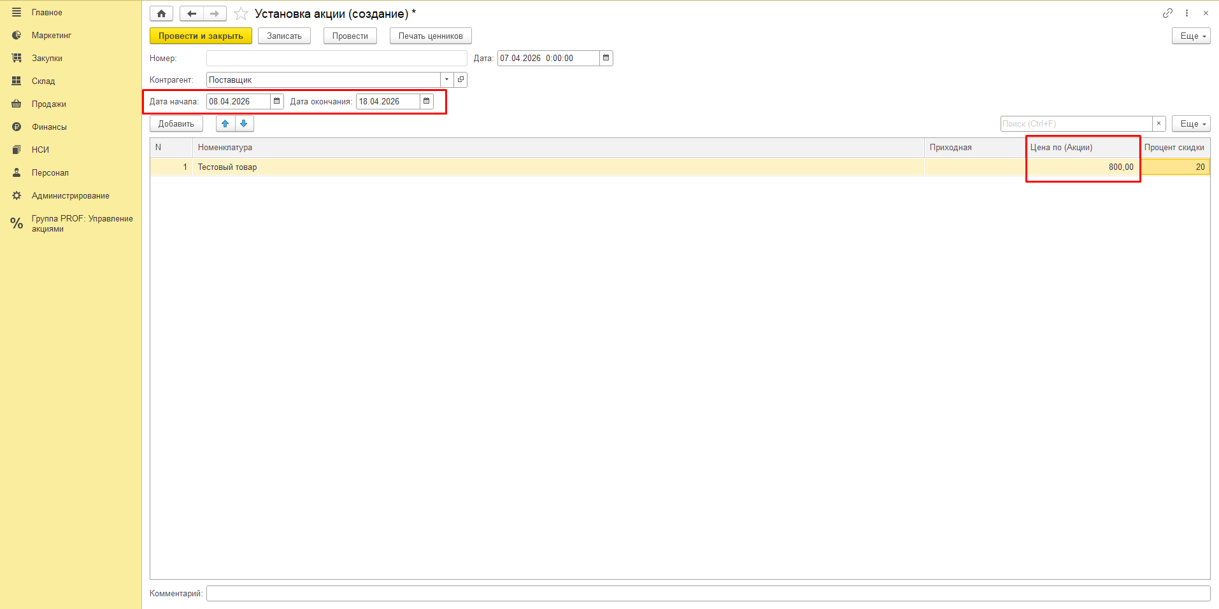Clear the table search field
This screenshot has height=609, width=1219.
coord(1159,123)
